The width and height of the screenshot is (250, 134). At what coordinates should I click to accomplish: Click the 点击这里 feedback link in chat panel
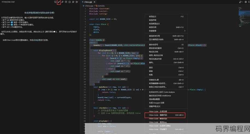click(x=37, y=40)
